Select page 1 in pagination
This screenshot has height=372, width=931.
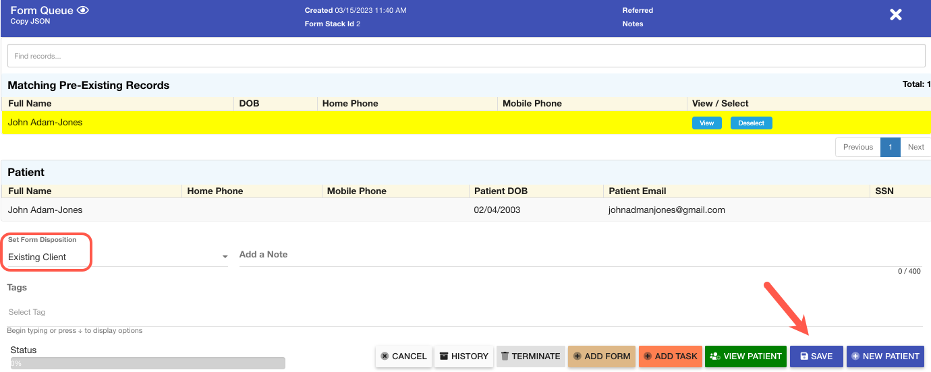890,147
